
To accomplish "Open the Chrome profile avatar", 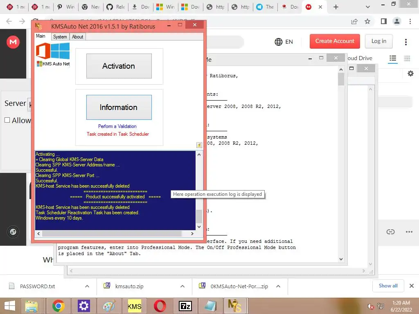I will coord(397,21).
